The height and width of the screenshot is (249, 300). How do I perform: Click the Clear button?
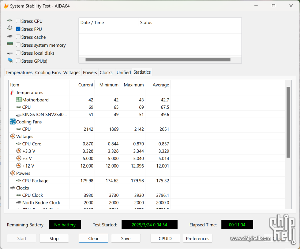point(93,239)
